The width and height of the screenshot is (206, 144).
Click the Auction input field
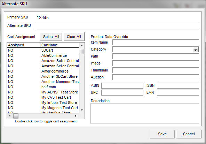156,77
